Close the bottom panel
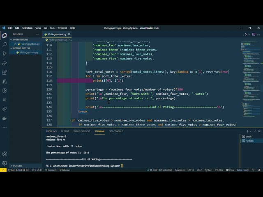This screenshot has width=263, height=197. (259, 131)
